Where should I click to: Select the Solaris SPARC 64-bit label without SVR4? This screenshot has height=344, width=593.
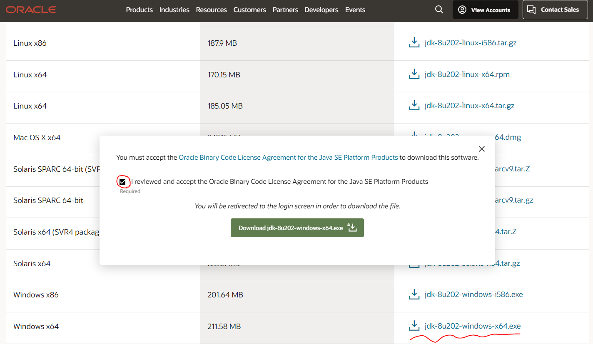pyautogui.click(x=48, y=200)
